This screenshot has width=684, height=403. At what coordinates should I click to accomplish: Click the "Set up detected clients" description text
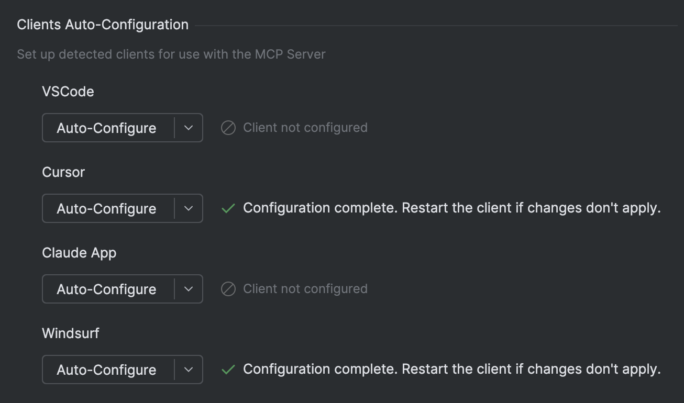click(x=171, y=54)
